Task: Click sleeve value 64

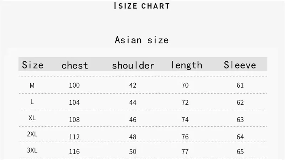Action: tap(240, 137)
